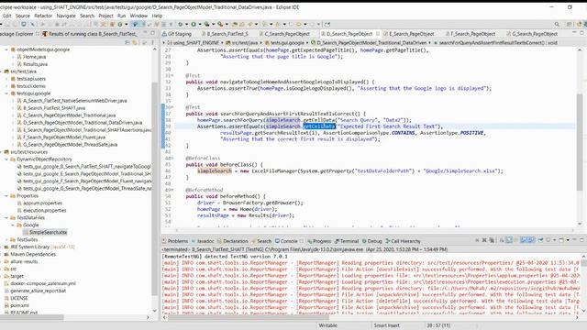Click the Open Perspective icon at top right
Screen dimensions: 587x330
pyautogui.click(x=570, y=24)
